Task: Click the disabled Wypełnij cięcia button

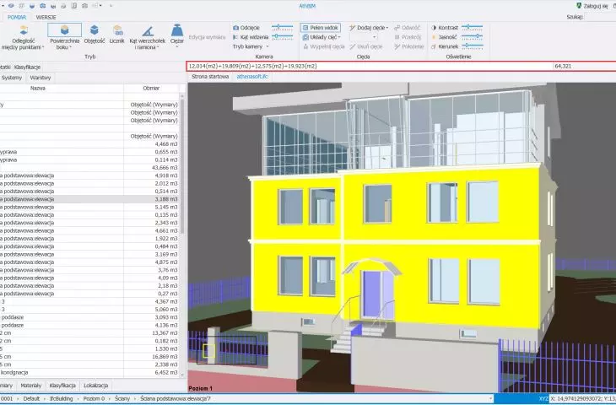Action: 324,46
